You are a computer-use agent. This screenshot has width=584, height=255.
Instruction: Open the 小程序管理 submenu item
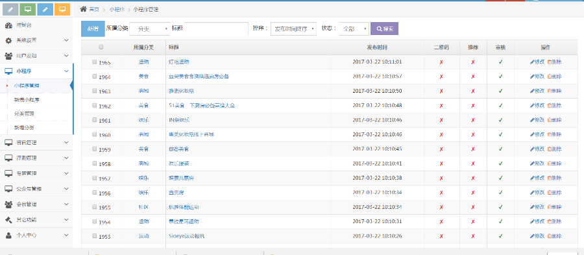click(x=27, y=86)
